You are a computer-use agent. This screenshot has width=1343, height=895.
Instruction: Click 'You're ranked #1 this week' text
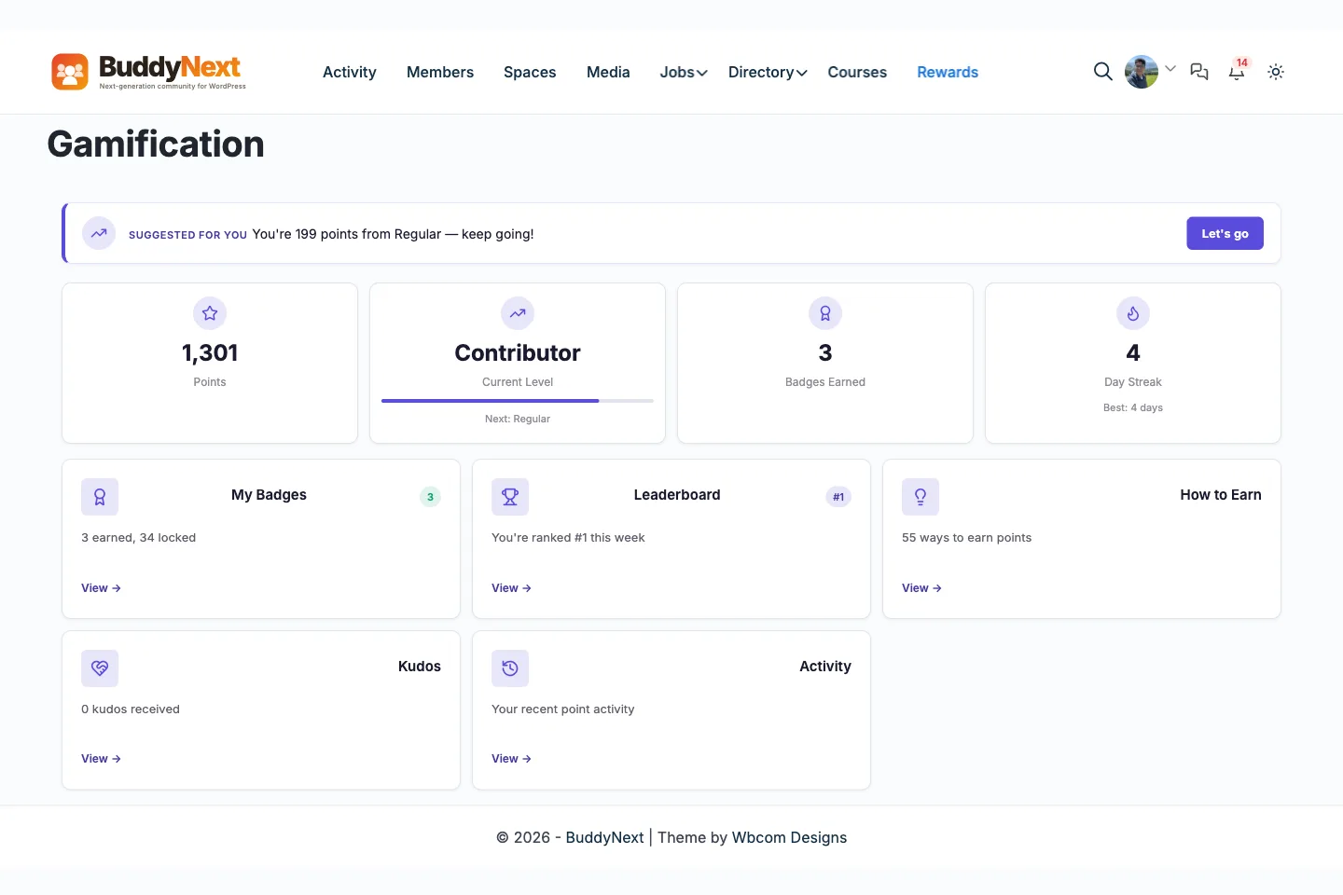pyautogui.click(x=568, y=538)
